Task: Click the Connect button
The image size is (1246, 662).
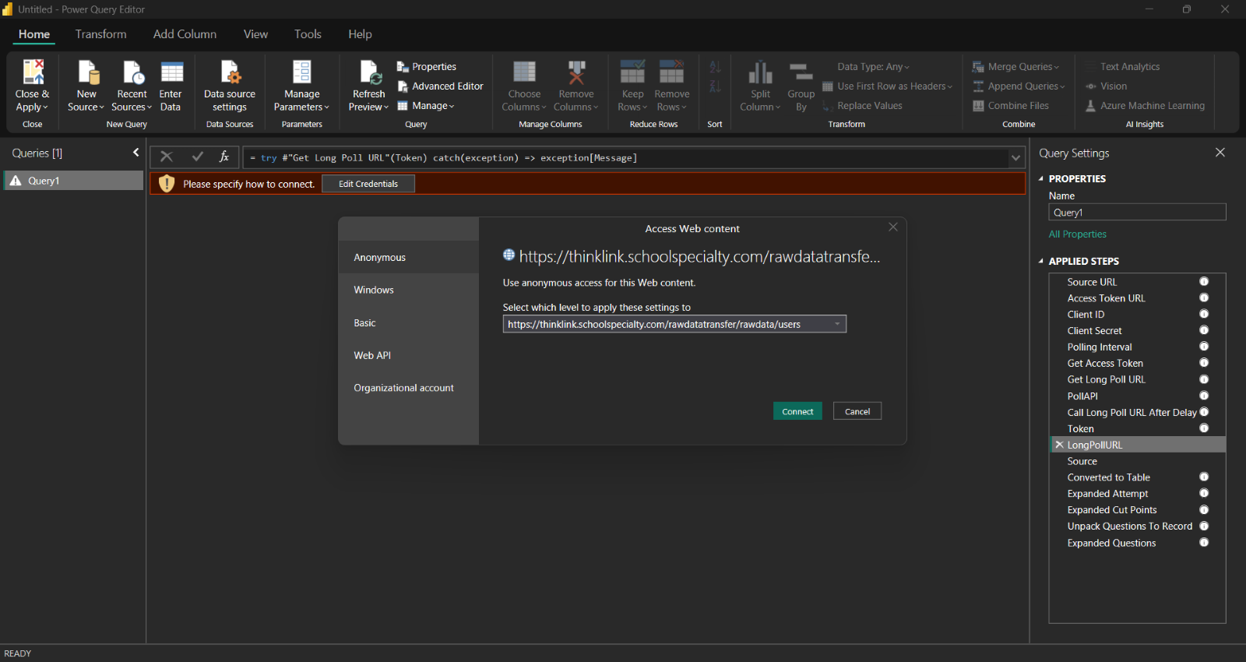Action: point(797,411)
